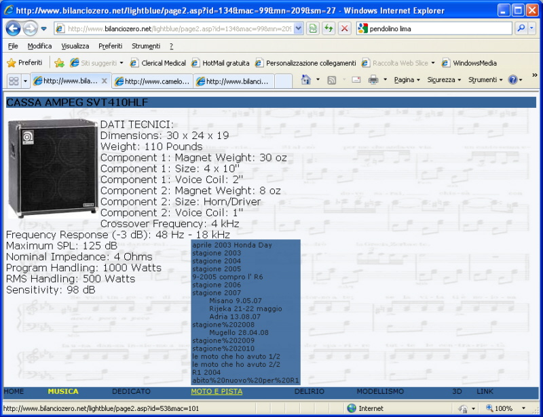The image size is (543, 417).
Task: Open the Strumenti menu in the menu bar
Action: pos(146,46)
